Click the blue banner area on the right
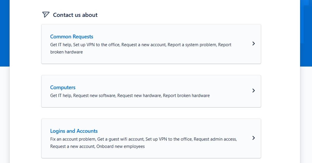The height and width of the screenshot is (163, 312). (306, 33)
